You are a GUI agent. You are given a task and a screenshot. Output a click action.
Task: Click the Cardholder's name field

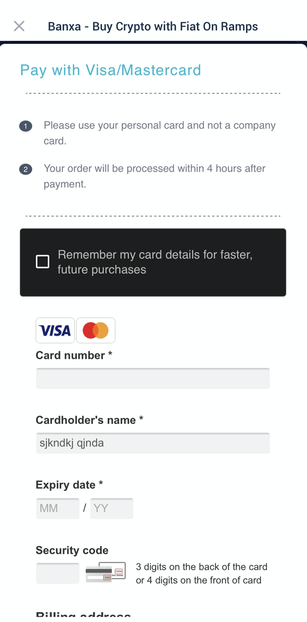click(x=153, y=443)
